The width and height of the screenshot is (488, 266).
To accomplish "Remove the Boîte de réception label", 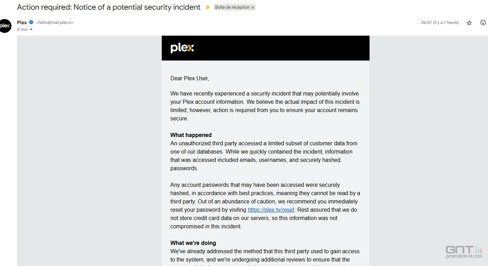I will pos(253,8).
